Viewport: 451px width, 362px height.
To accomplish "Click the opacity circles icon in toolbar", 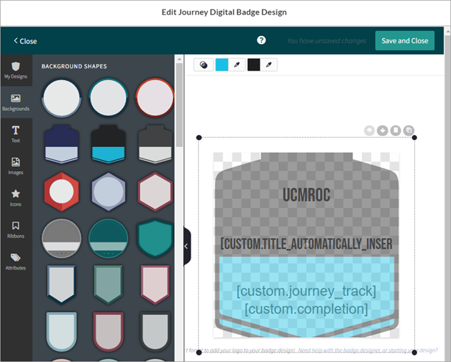I will pyautogui.click(x=203, y=65).
